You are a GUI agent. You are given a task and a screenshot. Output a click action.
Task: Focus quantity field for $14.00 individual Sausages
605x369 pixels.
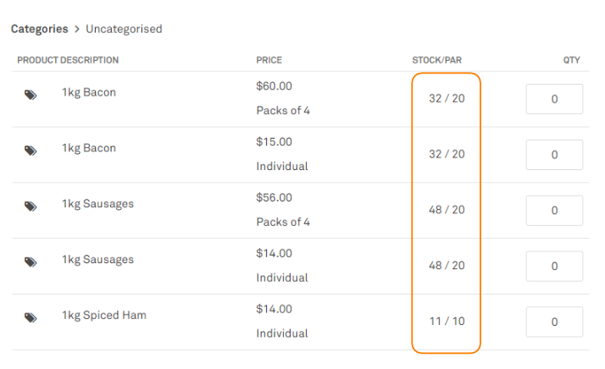pyautogui.click(x=554, y=266)
